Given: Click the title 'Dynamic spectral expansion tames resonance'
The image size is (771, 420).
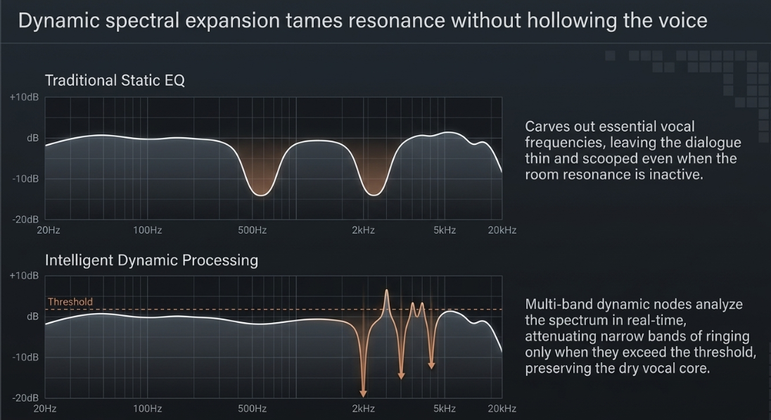Looking at the screenshot, I should point(231,20).
